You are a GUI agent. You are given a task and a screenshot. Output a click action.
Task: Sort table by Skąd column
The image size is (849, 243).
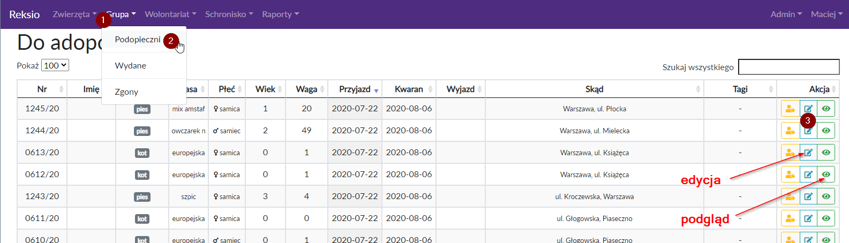tap(595, 89)
